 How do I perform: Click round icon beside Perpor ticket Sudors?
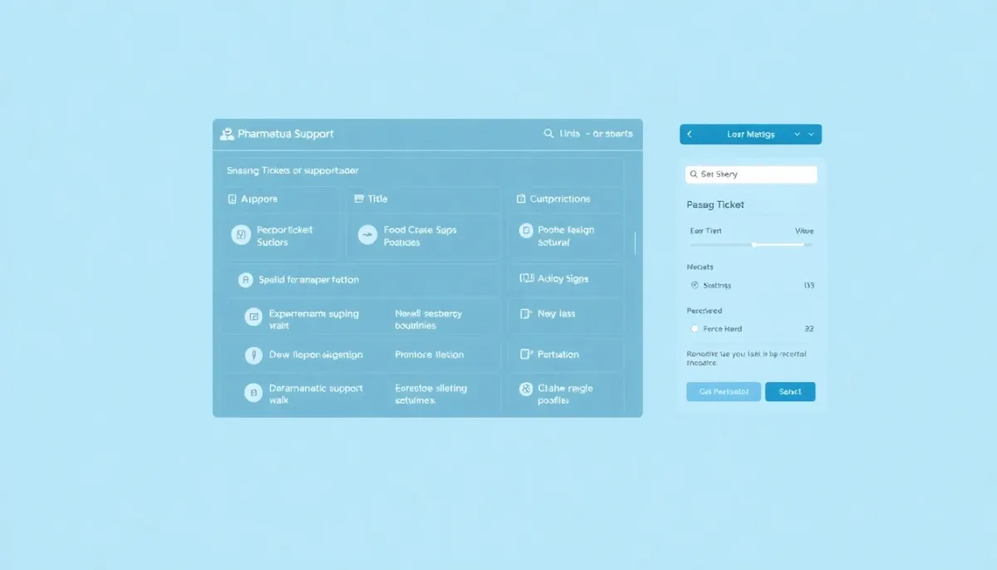click(241, 235)
